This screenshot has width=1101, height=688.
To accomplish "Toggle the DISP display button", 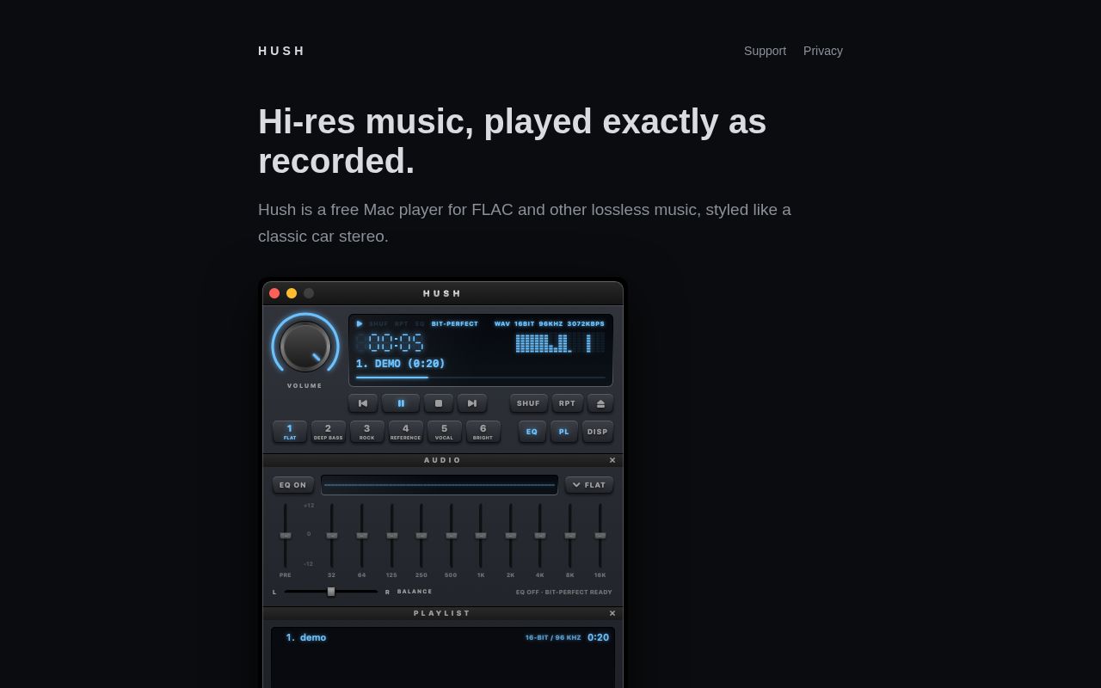I will pyautogui.click(x=598, y=432).
